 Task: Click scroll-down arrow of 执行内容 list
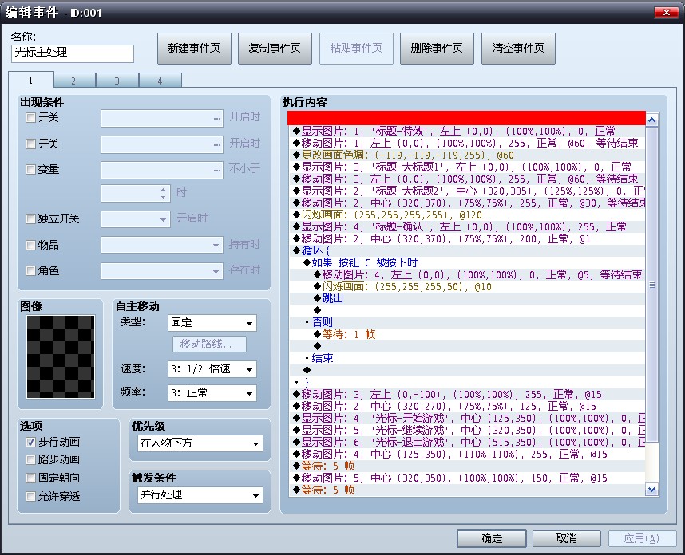(x=651, y=489)
